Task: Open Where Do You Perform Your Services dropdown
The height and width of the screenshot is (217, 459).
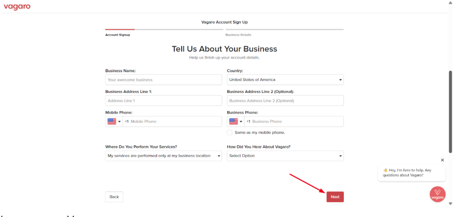Action: click(x=163, y=156)
